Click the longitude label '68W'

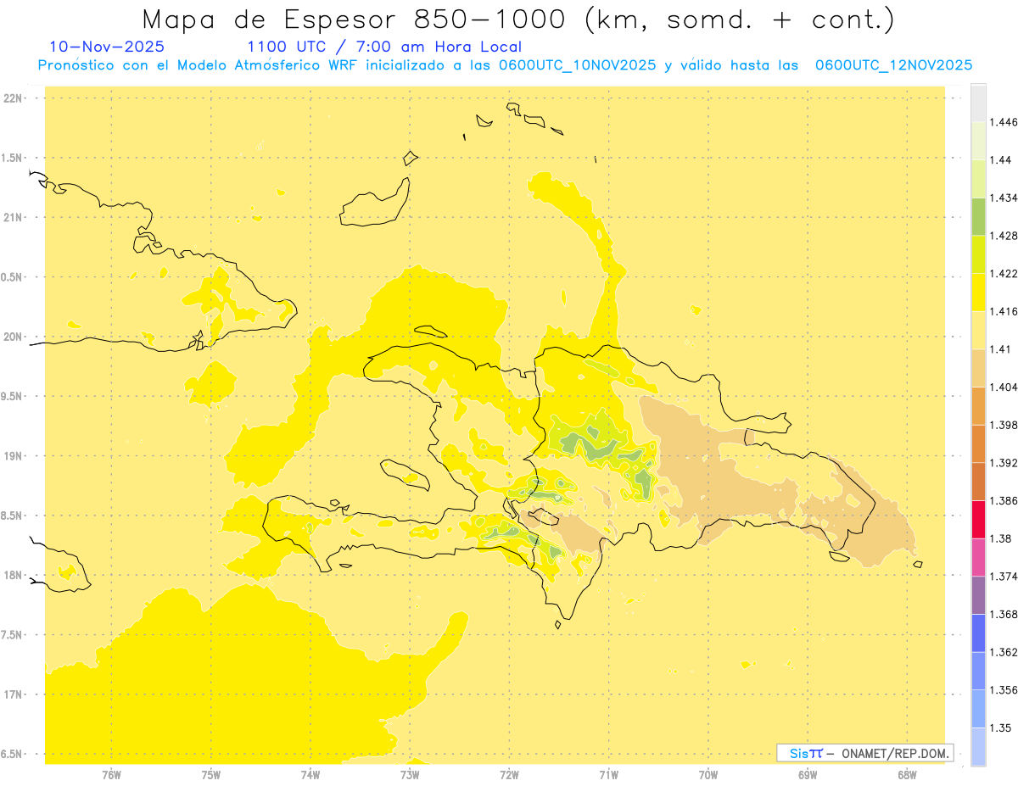tap(907, 775)
